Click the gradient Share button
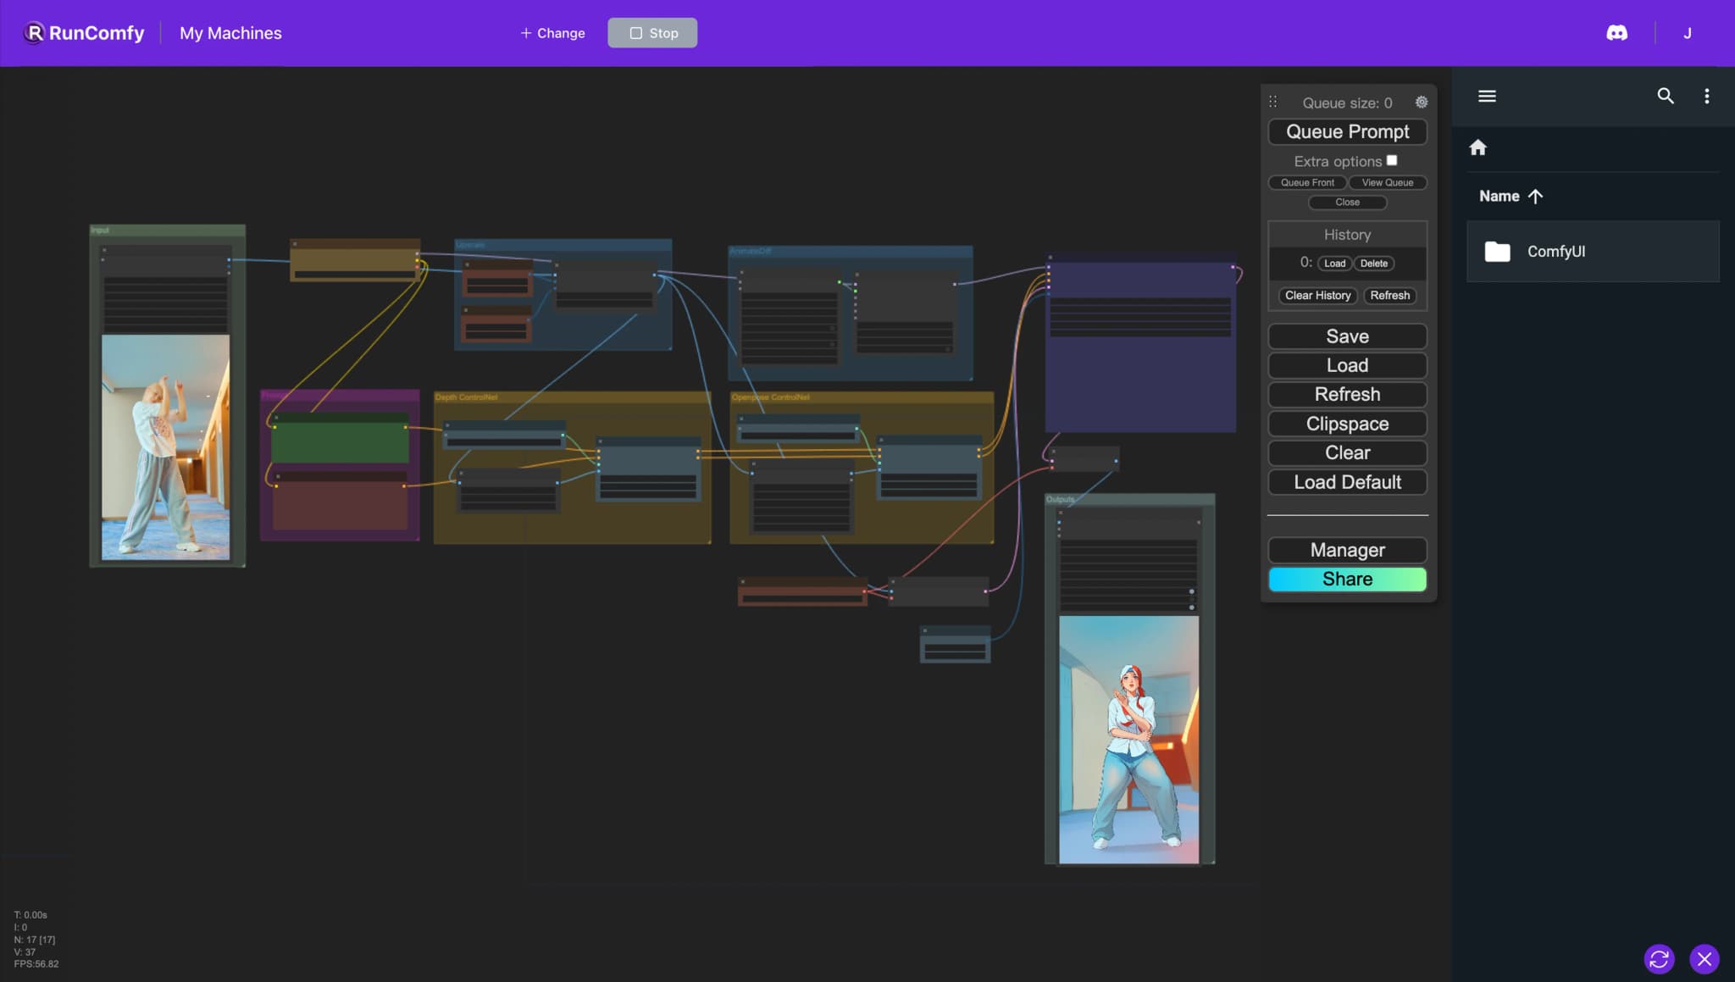This screenshot has height=982, width=1735. [1347, 579]
